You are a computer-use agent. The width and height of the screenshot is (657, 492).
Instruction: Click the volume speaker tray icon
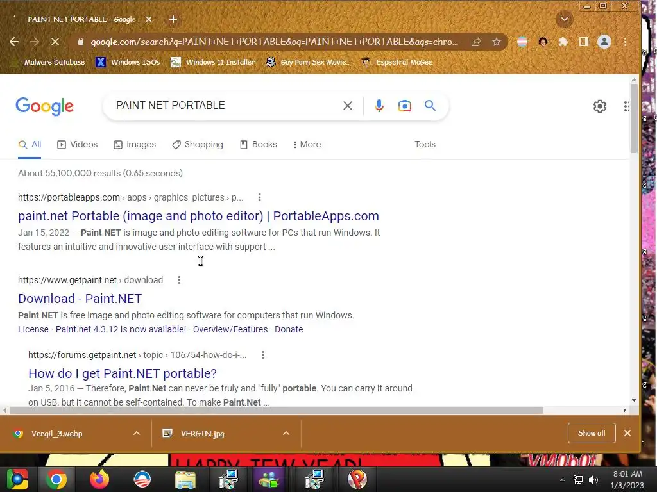point(593,480)
